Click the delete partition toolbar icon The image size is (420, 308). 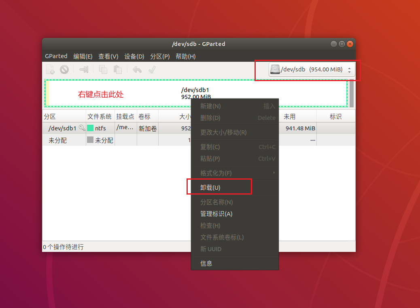click(x=64, y=69)
